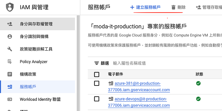
Task: Check the azure-381 service account row checkbox
Action: tap(97, 84)
